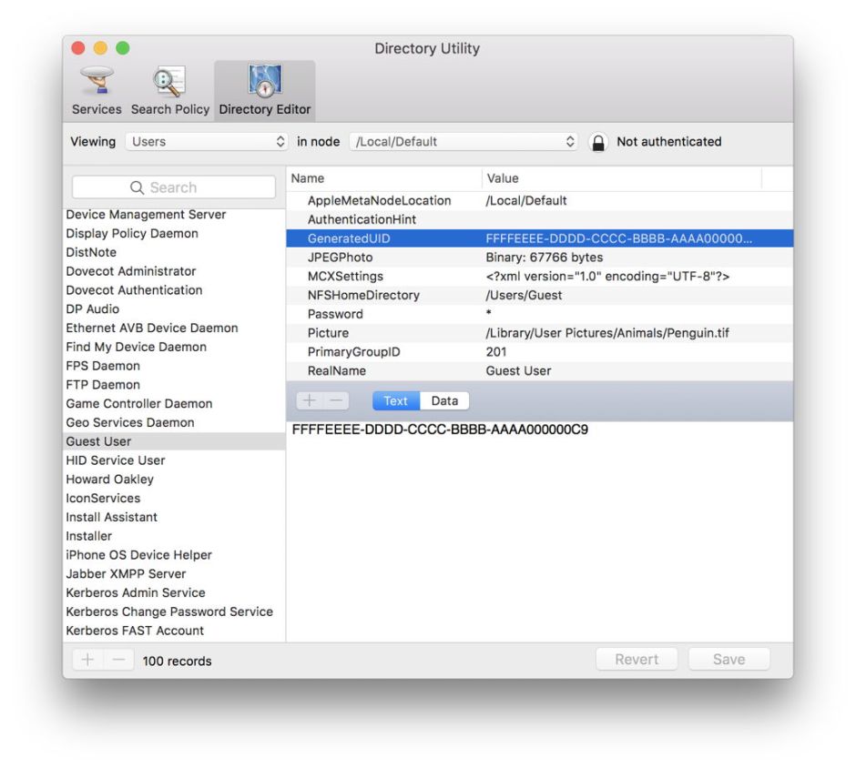Viewport: 856px width, 768px height.
Task: Open the Viewing Users dropdown
Action: (x=207, y=142)
